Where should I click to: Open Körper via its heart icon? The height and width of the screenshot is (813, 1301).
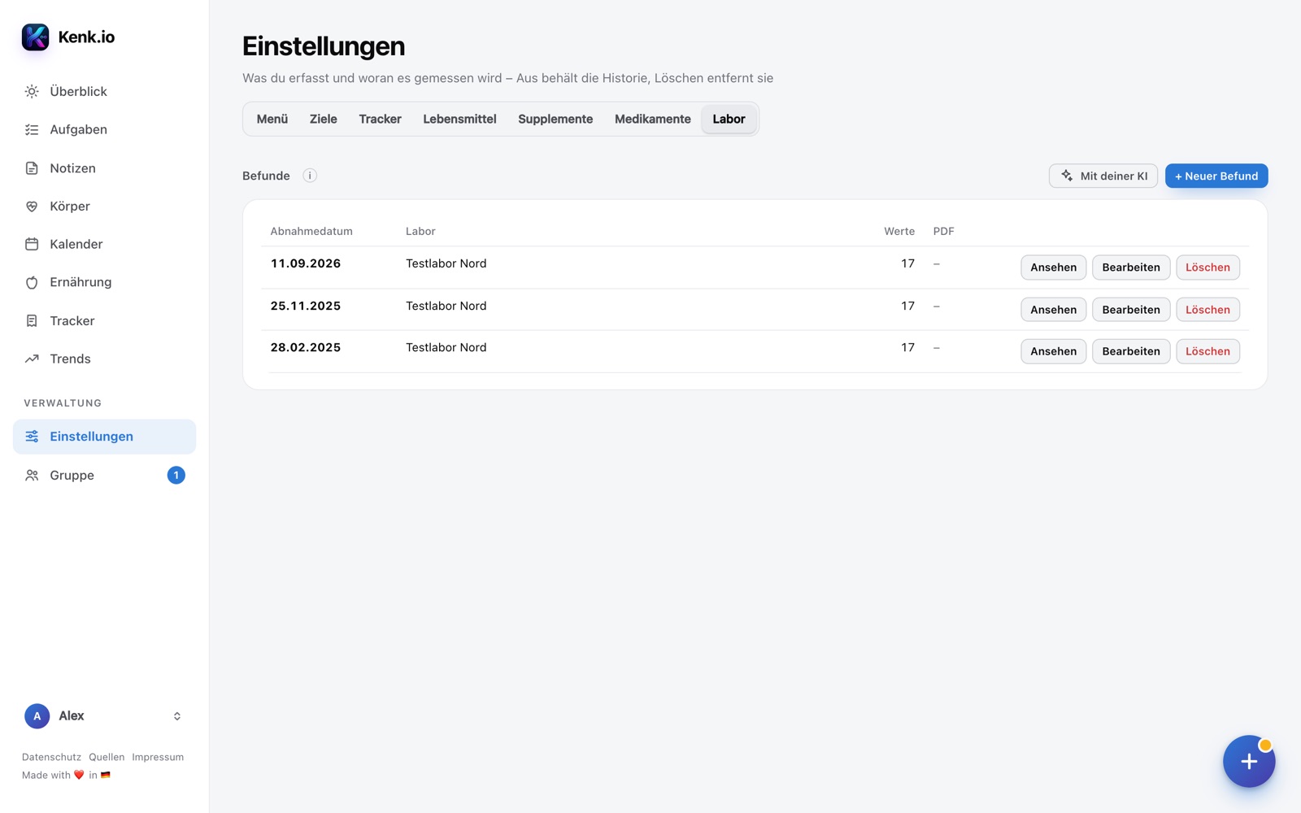pos(32,207)
